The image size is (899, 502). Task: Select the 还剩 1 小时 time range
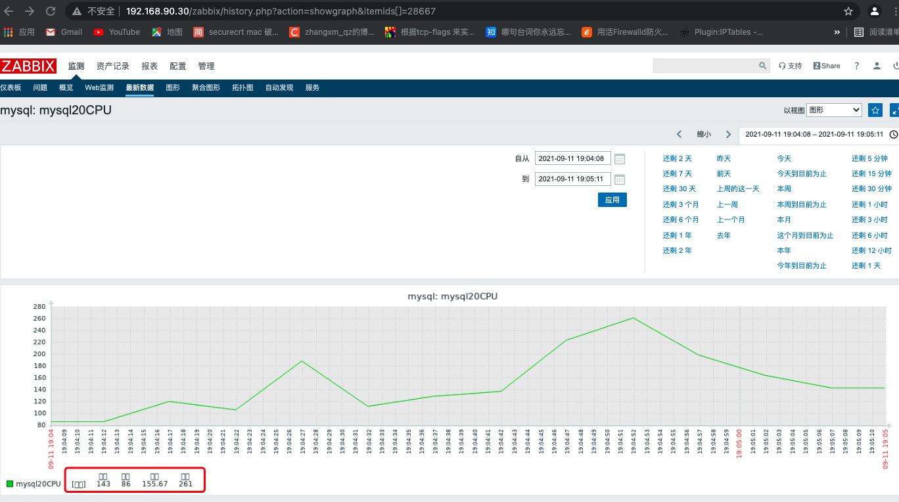(x=869, y=204)
